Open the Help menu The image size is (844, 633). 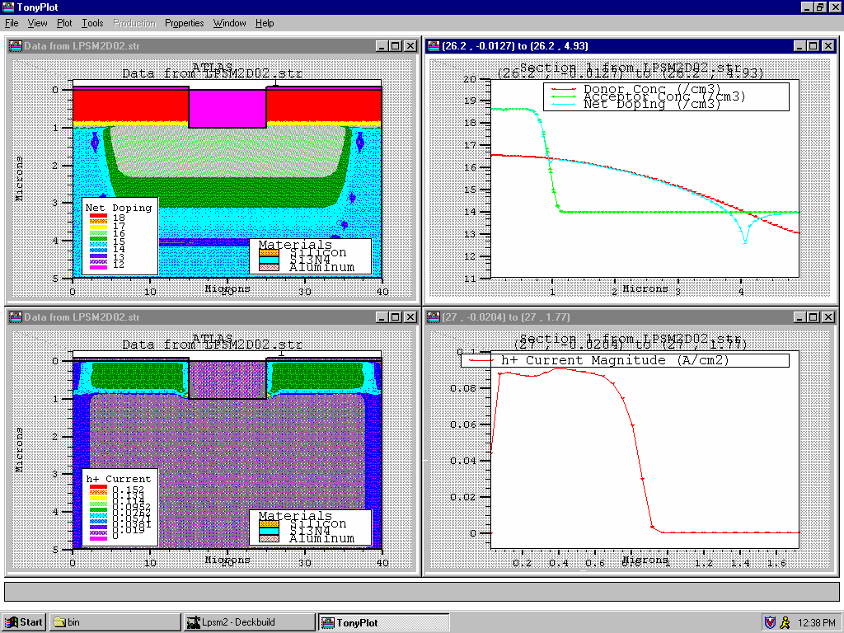(x=265, y=23)
